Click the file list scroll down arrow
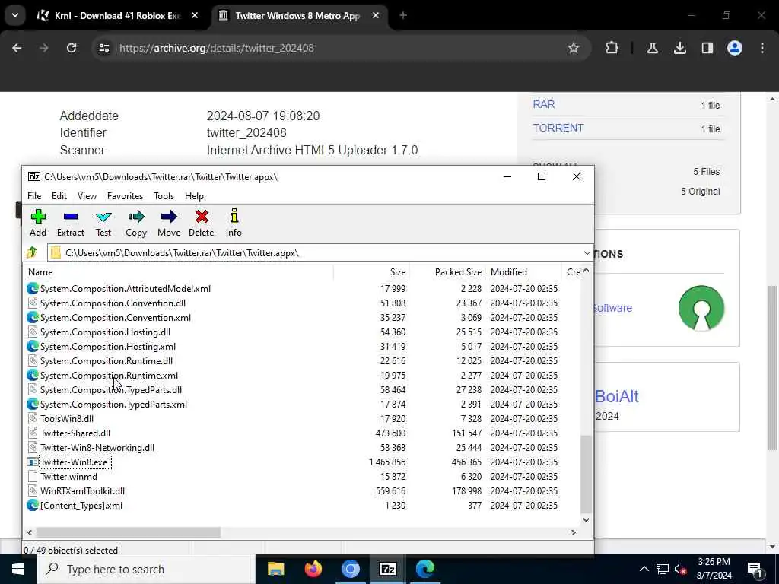Screen dimensions: 779x584 coord(587,520)
